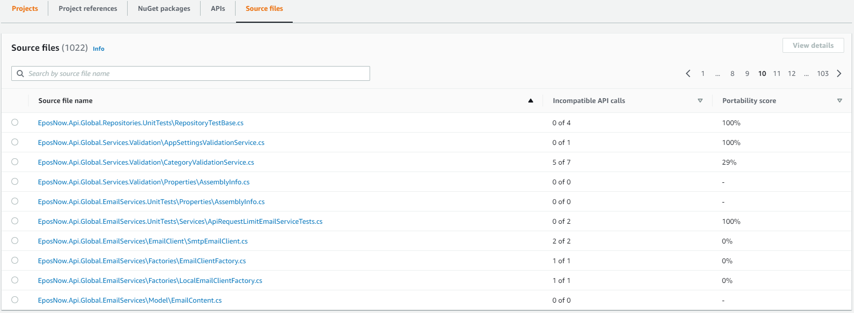
Task: Click the Portability score column header
Action: pos(749,101)
